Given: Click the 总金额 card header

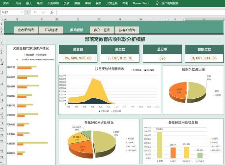Looking at the screenshot, I should (78, 49).
